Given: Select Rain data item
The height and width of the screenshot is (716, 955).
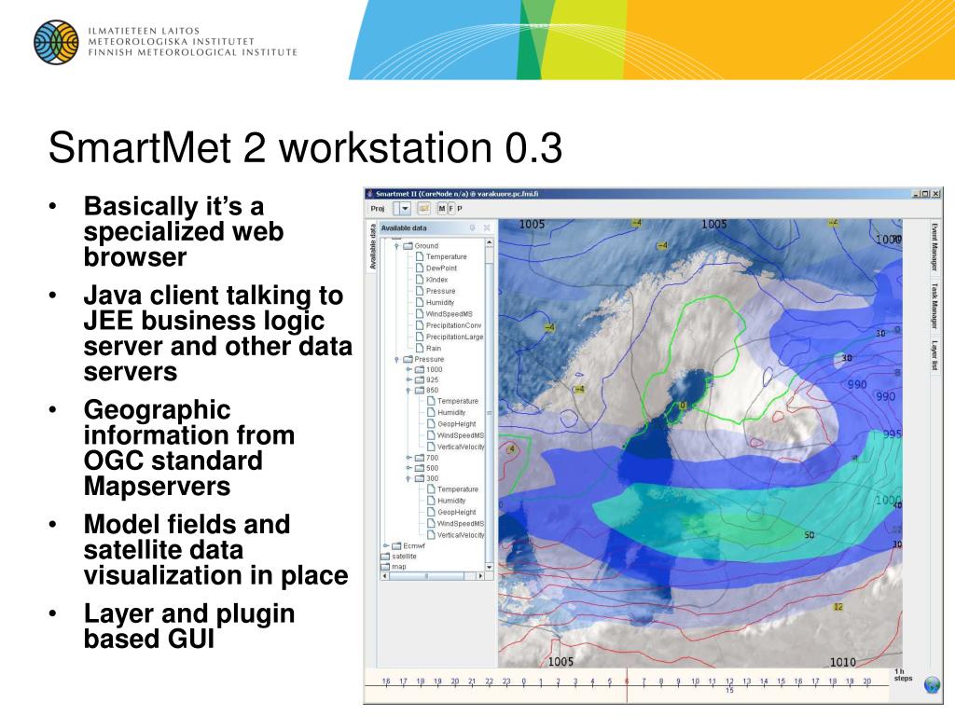Looking at the screenshot, I should (x=428, y=349).
